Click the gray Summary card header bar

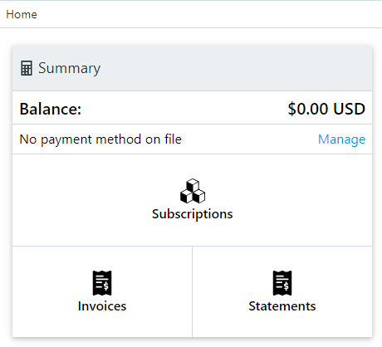[235, 68]
